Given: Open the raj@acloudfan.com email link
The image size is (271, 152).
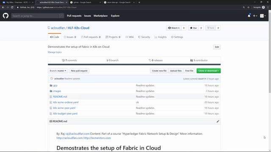Looking at the screenshot, I should tap(77, 134).
